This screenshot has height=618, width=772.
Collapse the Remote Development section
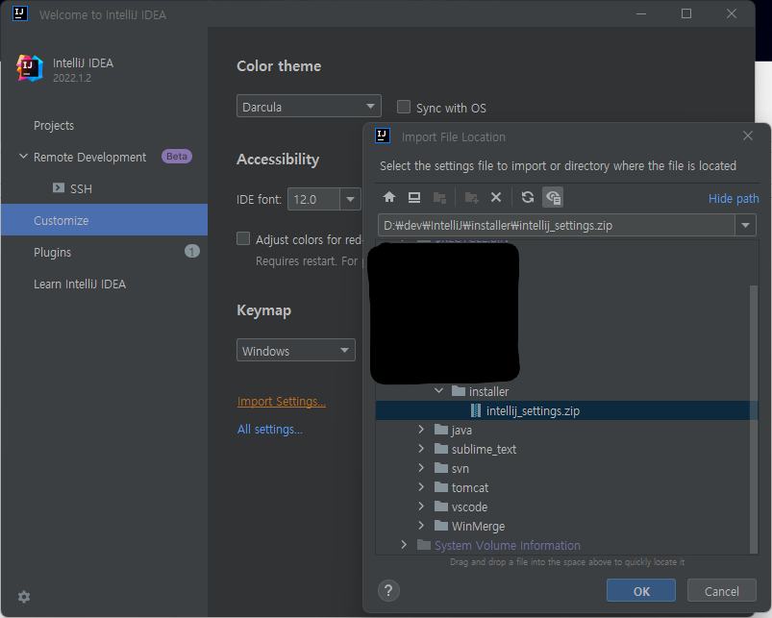click(23, 157)
